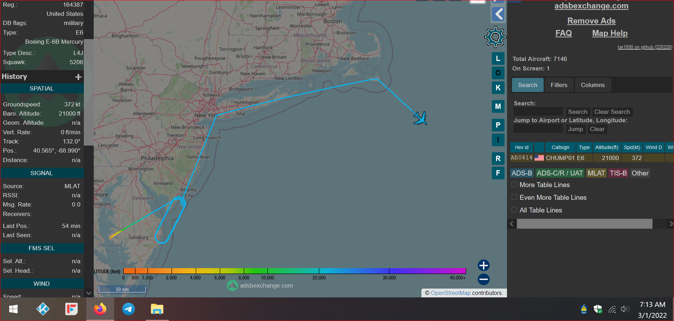
Task: Toggle the L map button
Action: coord(498,58)
